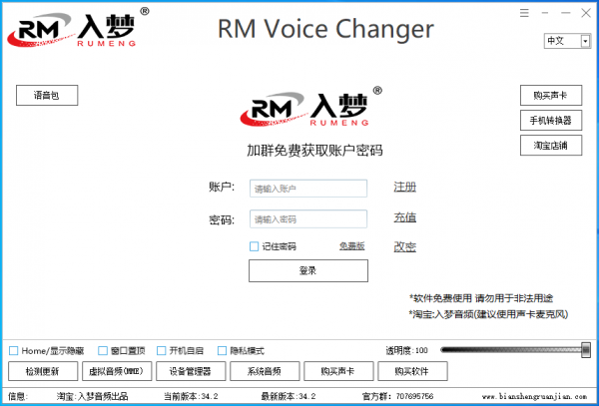Enable the 开机自启 autostart checkbox
This screenshot has height=406, width=599.
point(161,350)
